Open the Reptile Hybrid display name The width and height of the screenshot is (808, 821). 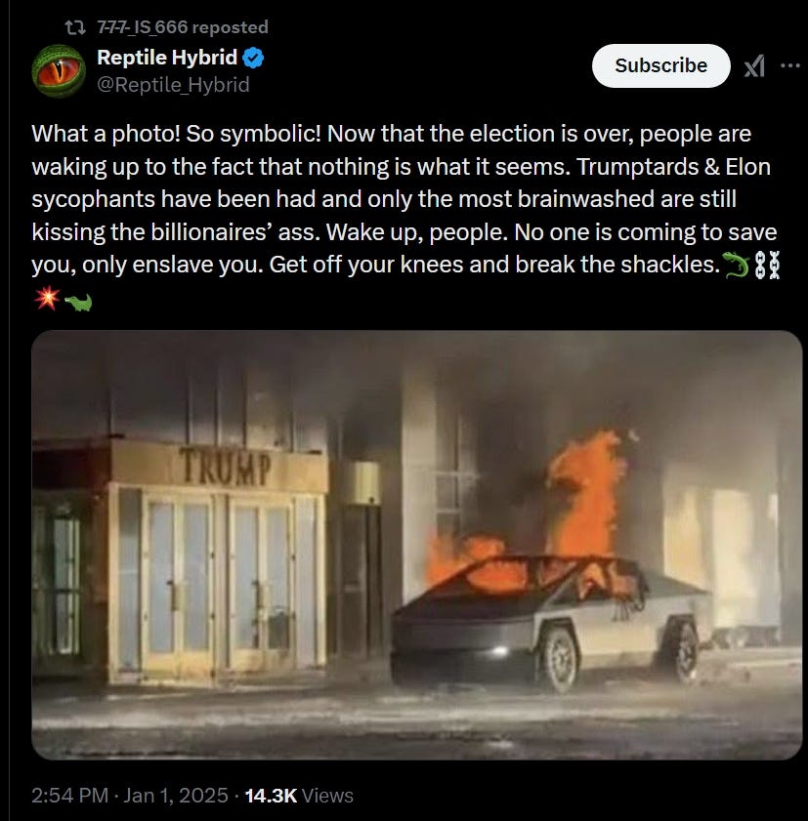167,57
